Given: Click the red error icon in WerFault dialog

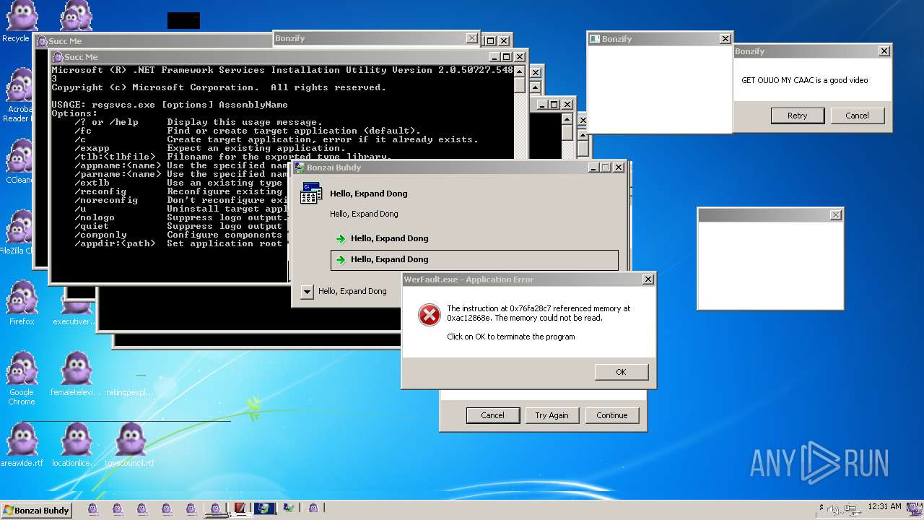Looking at the screenshot, I should pos(429,314).
